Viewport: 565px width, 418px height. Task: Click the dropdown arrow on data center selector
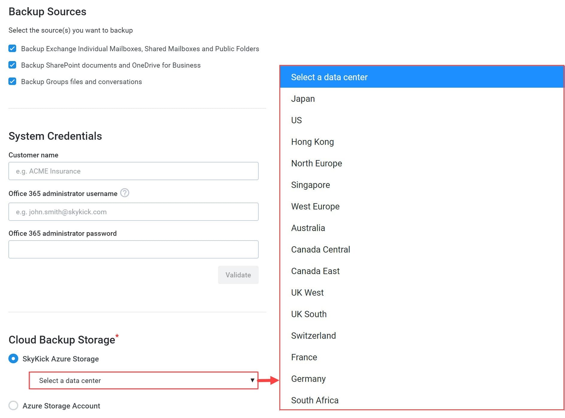252,380
